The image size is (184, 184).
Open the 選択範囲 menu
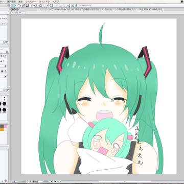11,2
